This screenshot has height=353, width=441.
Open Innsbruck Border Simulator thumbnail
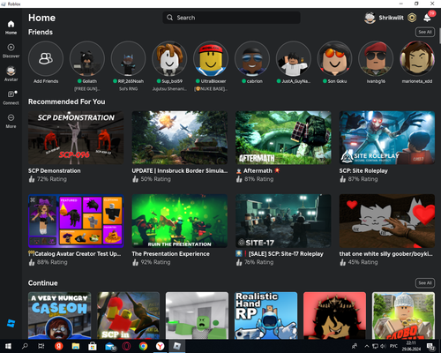pos(180,138)
